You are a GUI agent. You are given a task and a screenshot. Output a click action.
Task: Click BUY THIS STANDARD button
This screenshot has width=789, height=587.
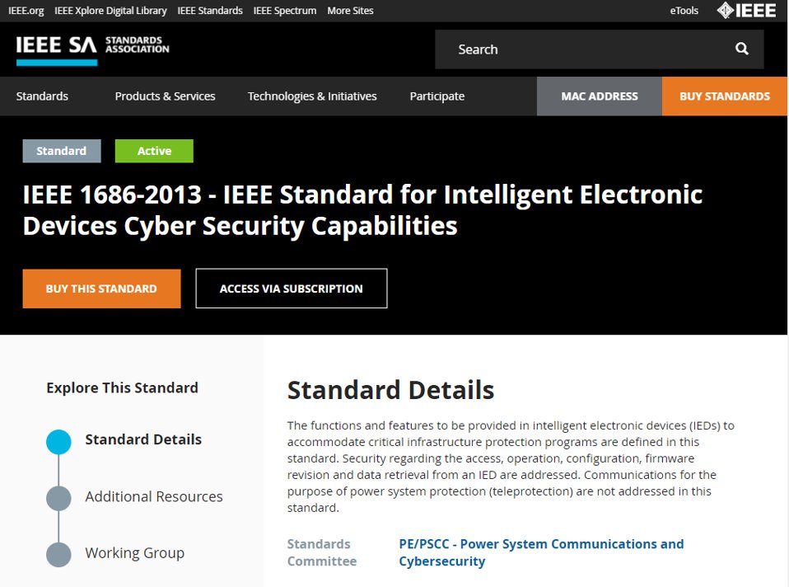point(101,289)
